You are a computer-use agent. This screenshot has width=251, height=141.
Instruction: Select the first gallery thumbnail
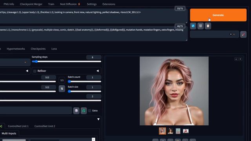coord(162,131)
